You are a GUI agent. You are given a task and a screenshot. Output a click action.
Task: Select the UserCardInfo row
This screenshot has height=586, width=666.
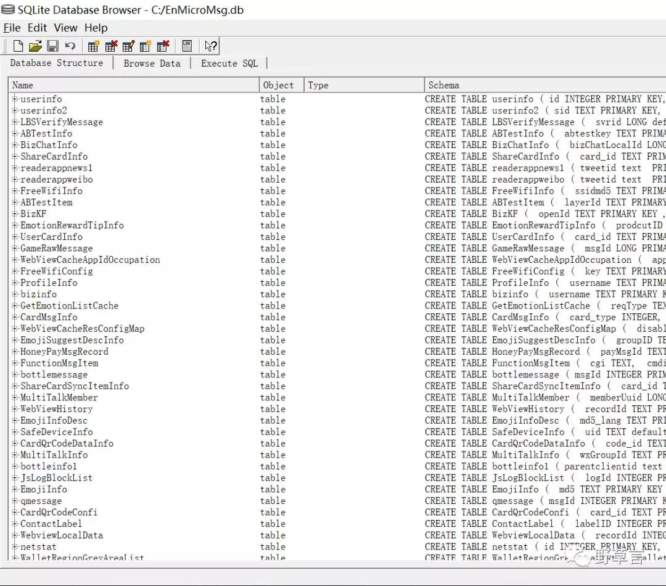point(337,237)
